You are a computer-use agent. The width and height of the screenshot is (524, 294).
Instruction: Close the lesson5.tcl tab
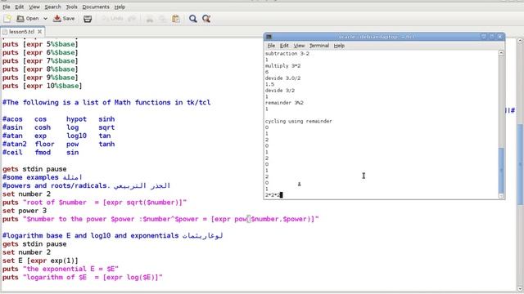click(39, 32)
